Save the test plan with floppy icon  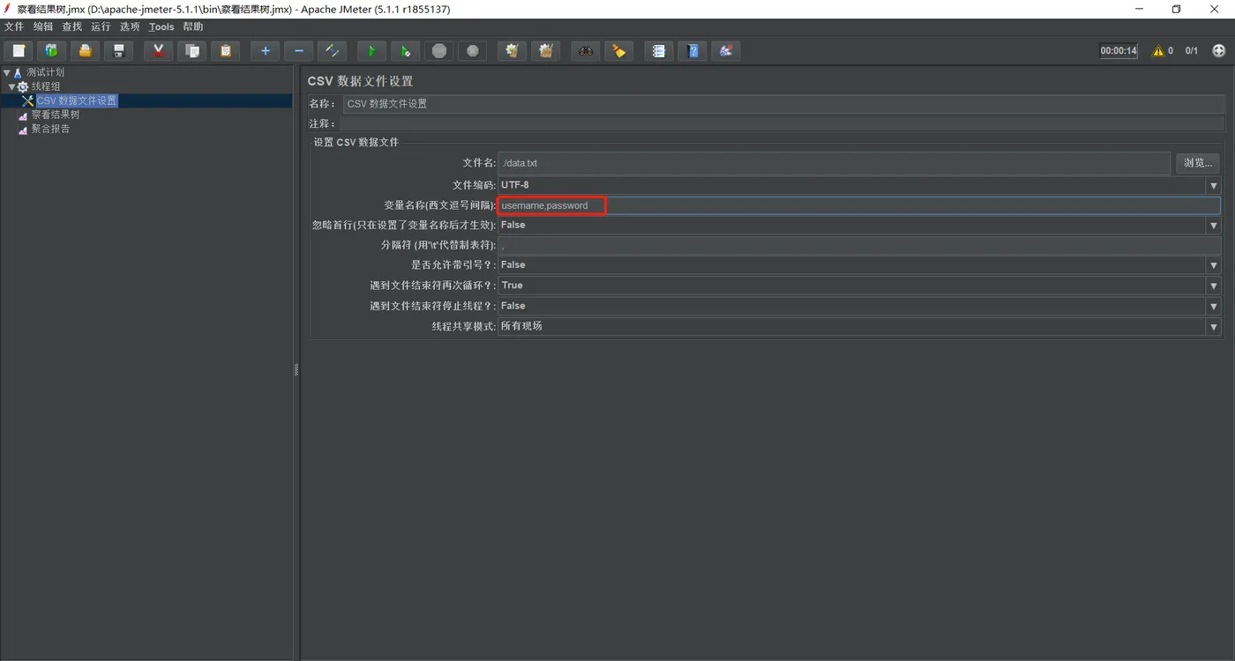click(x=118, y=51)
